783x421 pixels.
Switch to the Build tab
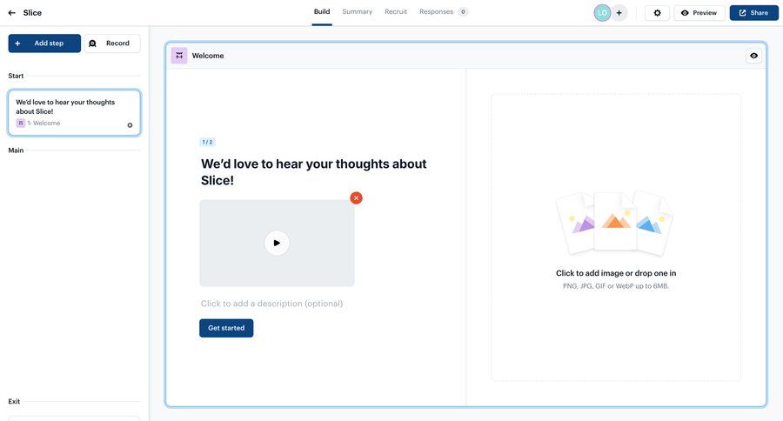[x=322, y=12]
